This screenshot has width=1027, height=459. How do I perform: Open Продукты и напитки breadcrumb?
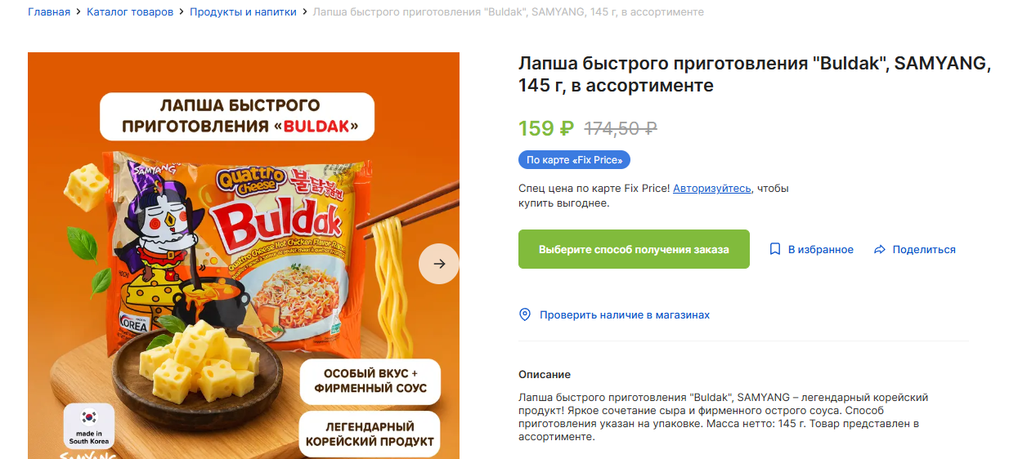click(243, 12)
